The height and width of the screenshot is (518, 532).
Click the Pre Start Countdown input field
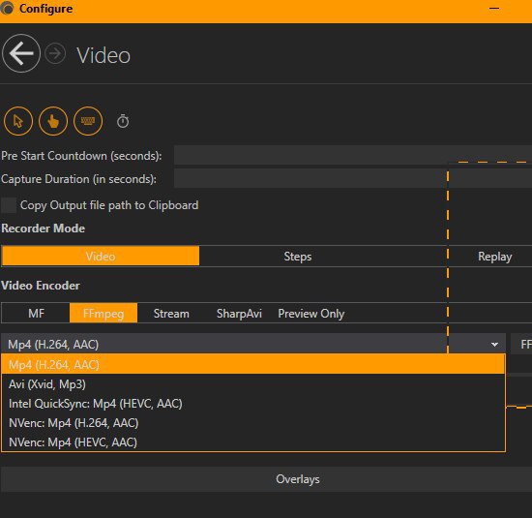[353, 155]
